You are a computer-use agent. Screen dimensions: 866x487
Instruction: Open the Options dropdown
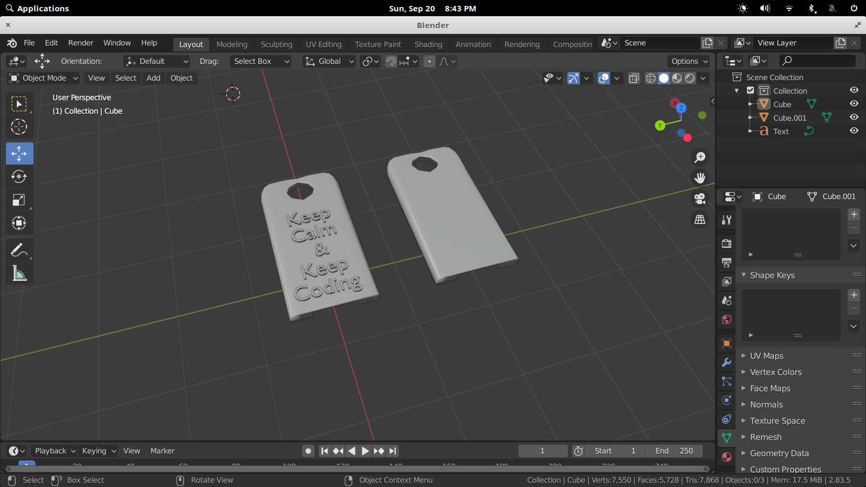688,61
